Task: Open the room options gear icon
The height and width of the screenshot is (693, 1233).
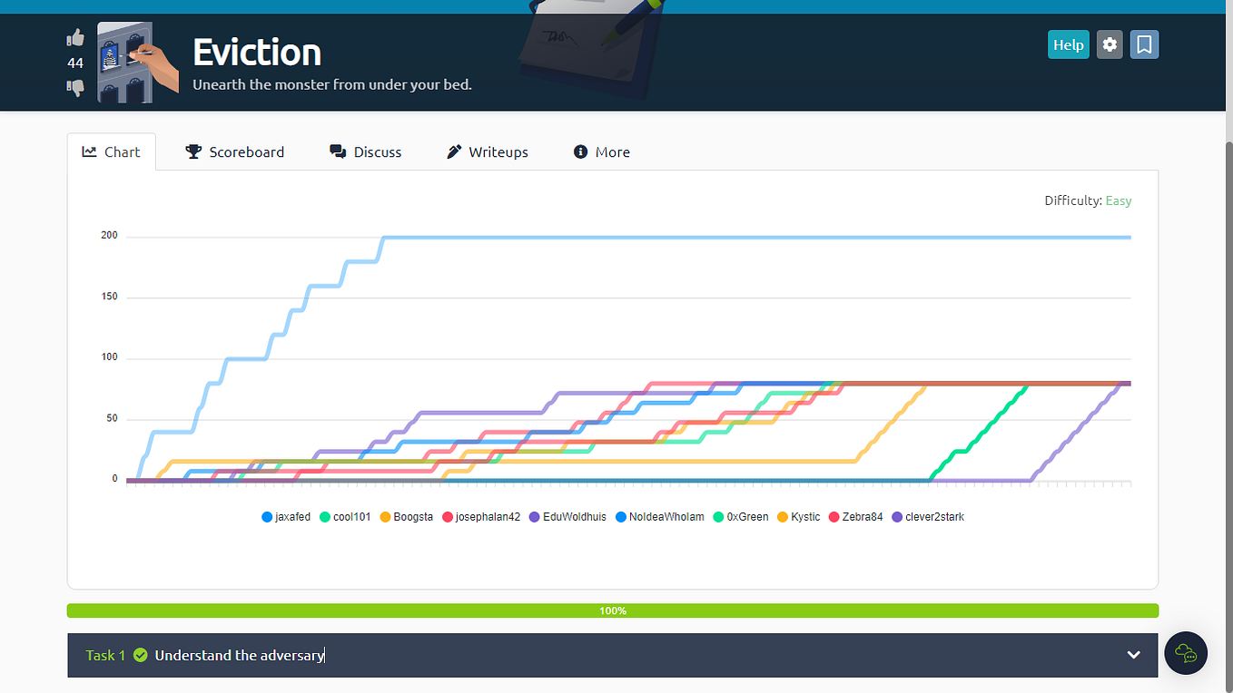Action: click(1109, 44)
